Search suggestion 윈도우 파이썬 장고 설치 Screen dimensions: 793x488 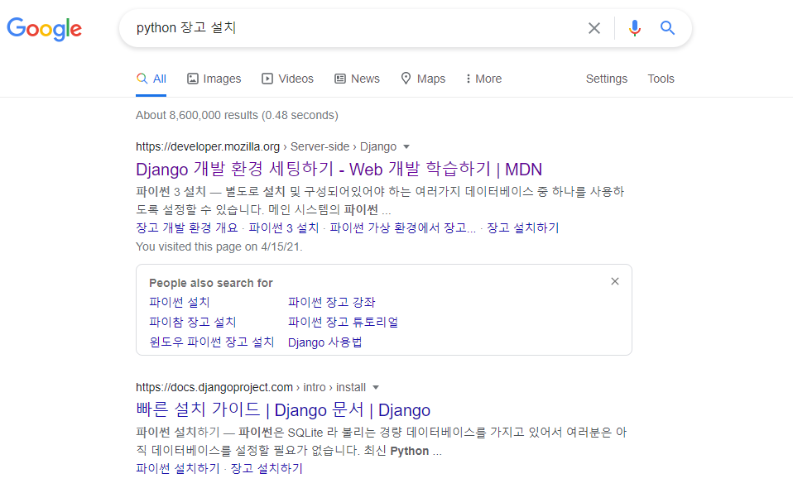coord(211,342)
